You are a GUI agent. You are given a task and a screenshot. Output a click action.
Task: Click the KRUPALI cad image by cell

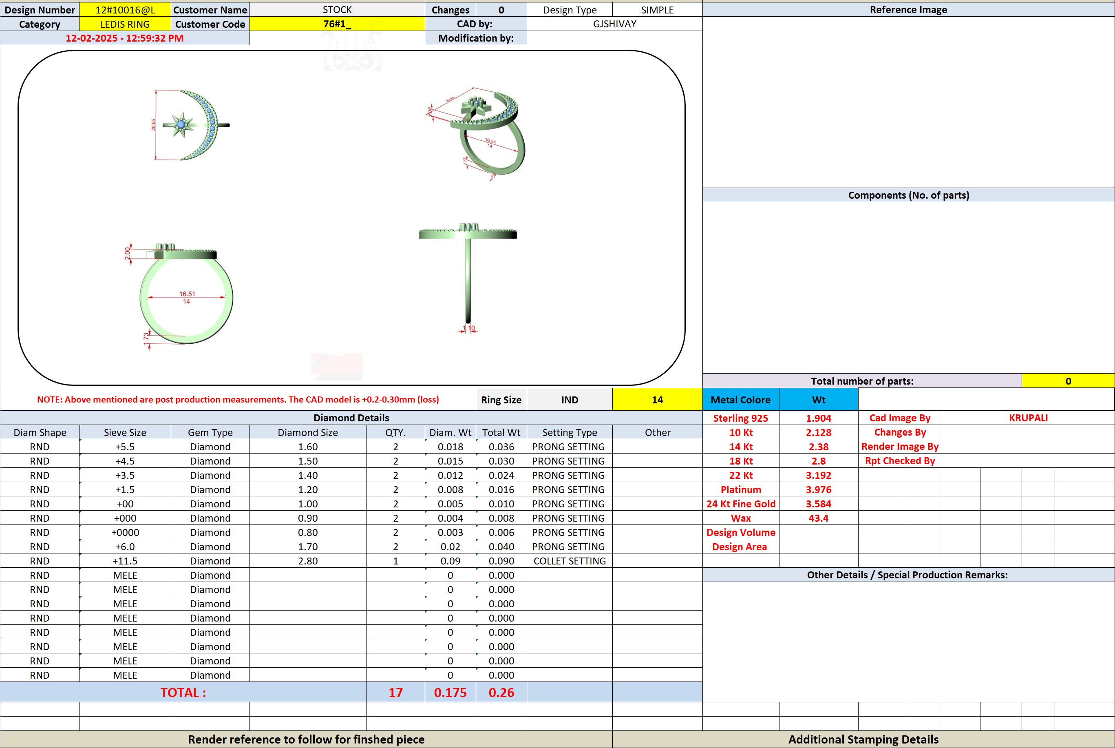tap(1028, 418)
